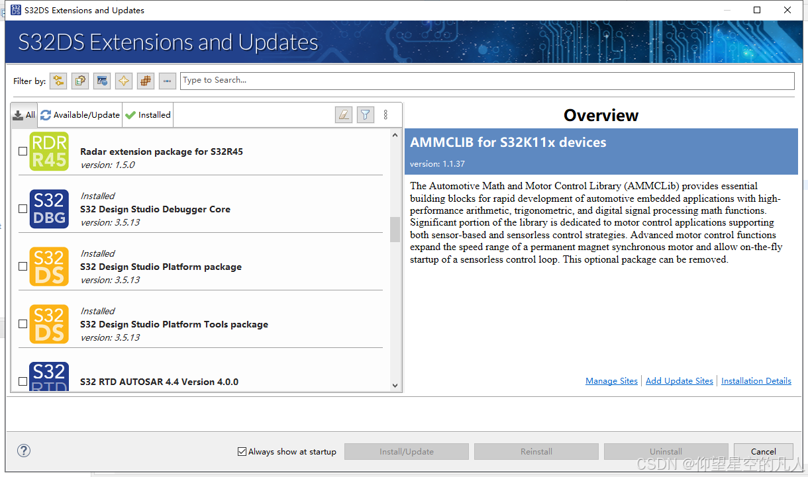Screen dimensions: 808x477
Task: Click the eraser clear selection icon
Action: pos(343,114)
